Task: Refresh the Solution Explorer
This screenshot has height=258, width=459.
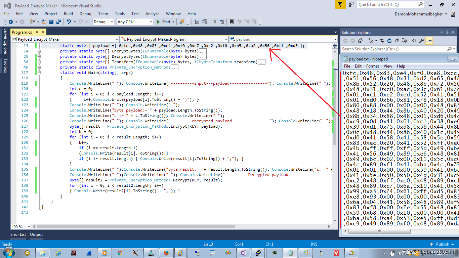Action: 389,41
